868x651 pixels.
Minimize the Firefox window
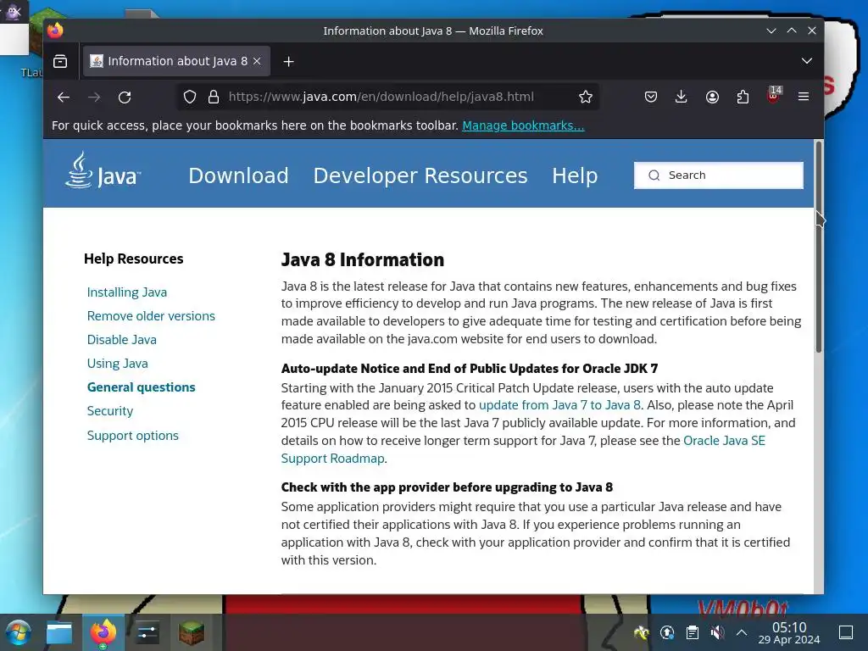pyautogui.click(x=771, y=31)
